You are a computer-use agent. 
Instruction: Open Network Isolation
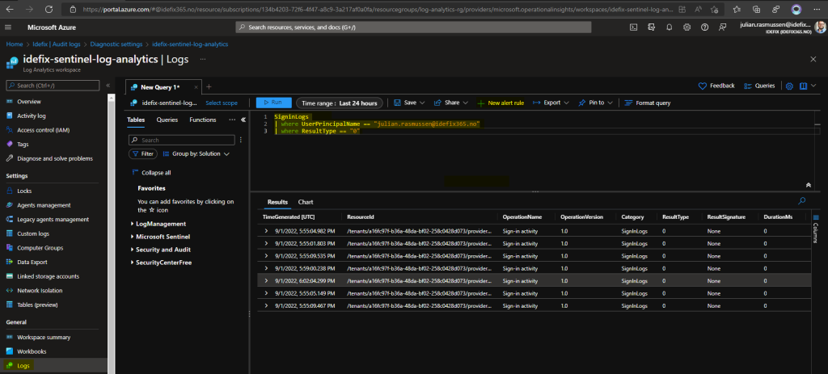point(40,291)
